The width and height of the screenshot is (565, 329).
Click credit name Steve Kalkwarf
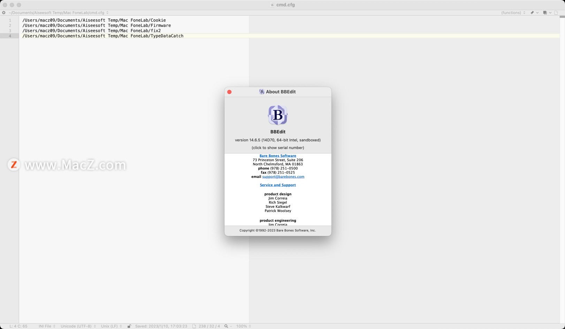(x=278, y=206)
